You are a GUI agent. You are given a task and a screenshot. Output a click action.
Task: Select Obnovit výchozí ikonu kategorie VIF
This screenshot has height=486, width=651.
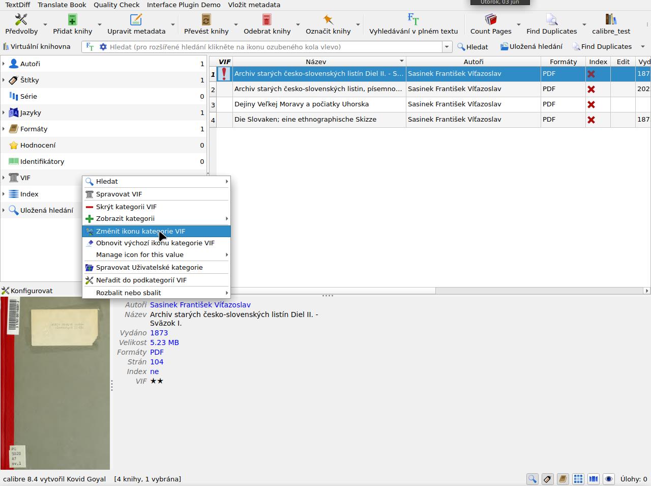156,243
